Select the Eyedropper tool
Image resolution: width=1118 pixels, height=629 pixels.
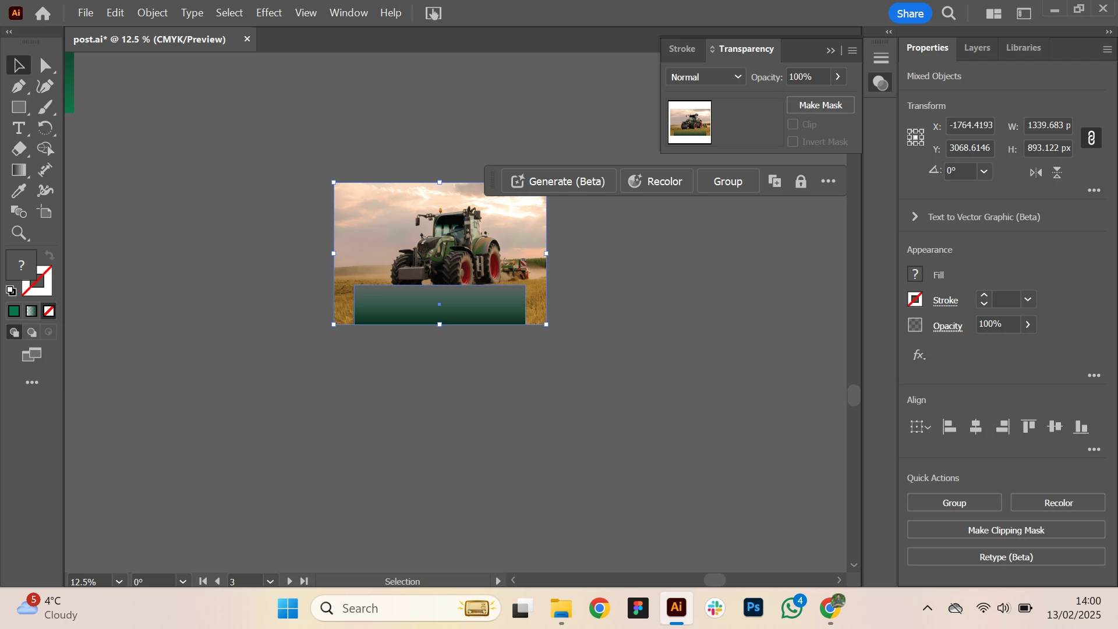click(19, 191)
